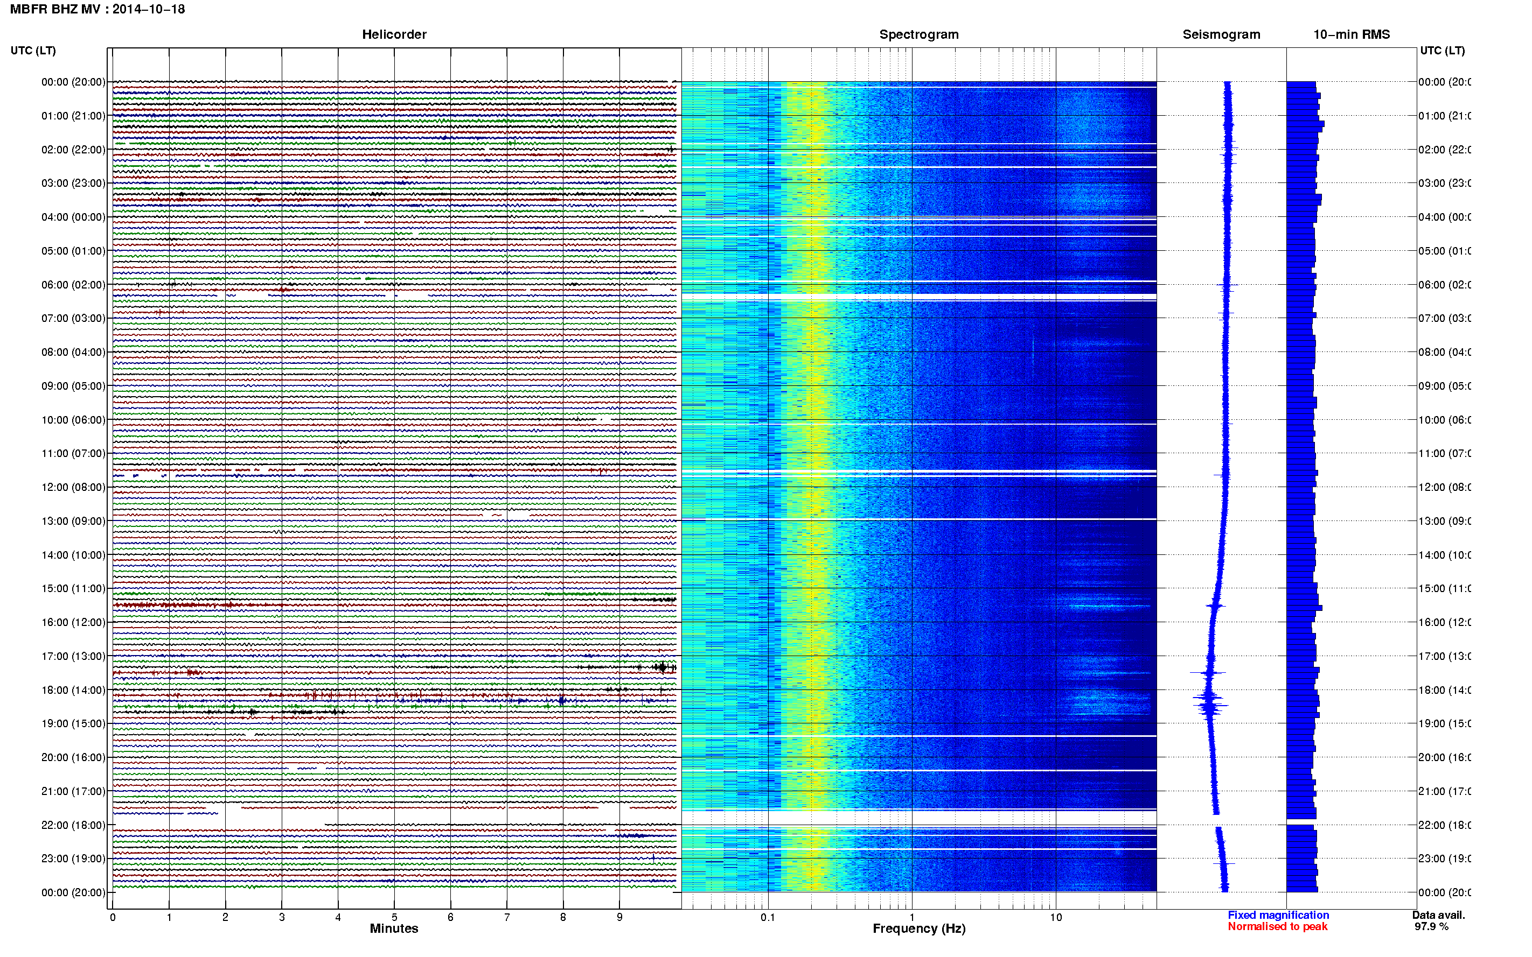
Task: Click the 'Seismogram' panel heading
Action: [x=1221, y=34]
